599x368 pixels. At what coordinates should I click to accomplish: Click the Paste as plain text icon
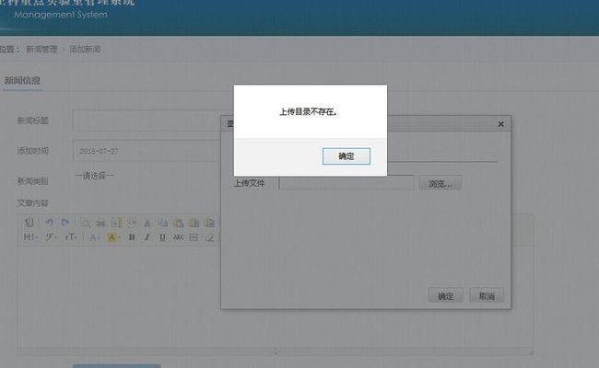tap(194, 223)
